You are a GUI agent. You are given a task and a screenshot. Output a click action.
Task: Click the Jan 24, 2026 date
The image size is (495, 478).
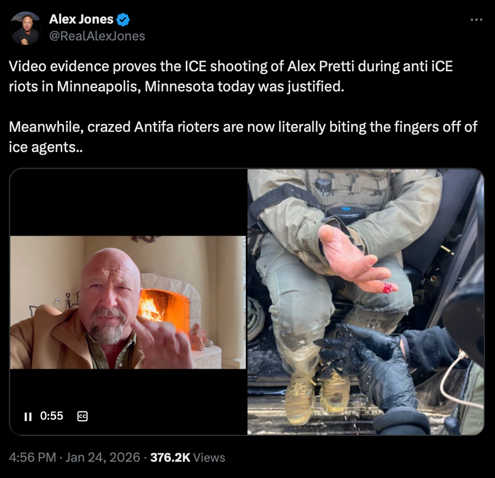pos(103,457)
